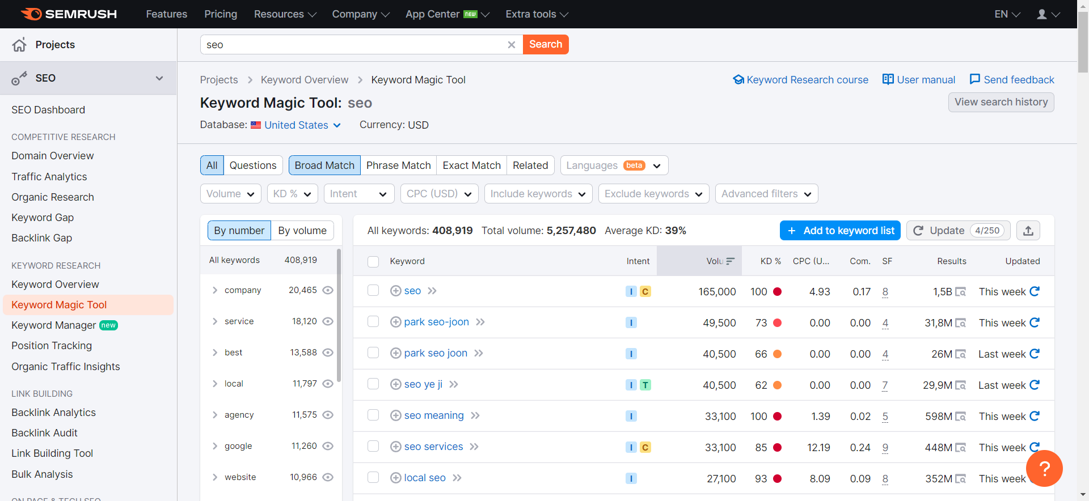This screenshot has height=501, width=1089.
Task: View SERP icon for 'seo' results 1,5B
Action: click(960, 292)
